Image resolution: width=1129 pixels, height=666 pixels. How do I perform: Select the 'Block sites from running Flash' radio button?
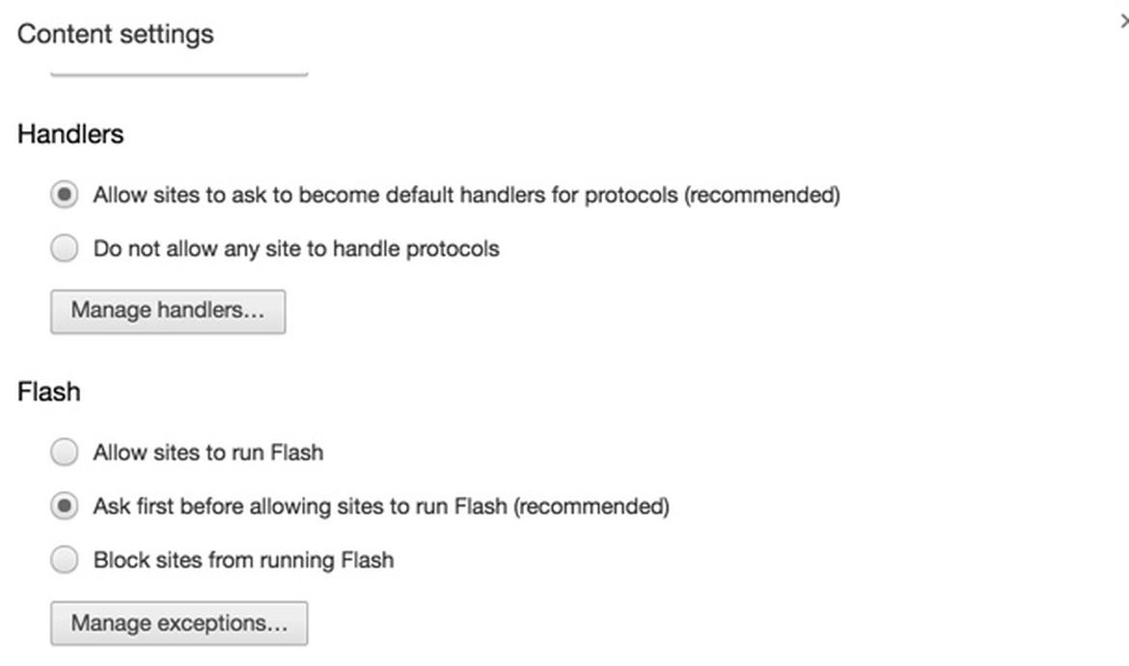(x=65, y=560)
